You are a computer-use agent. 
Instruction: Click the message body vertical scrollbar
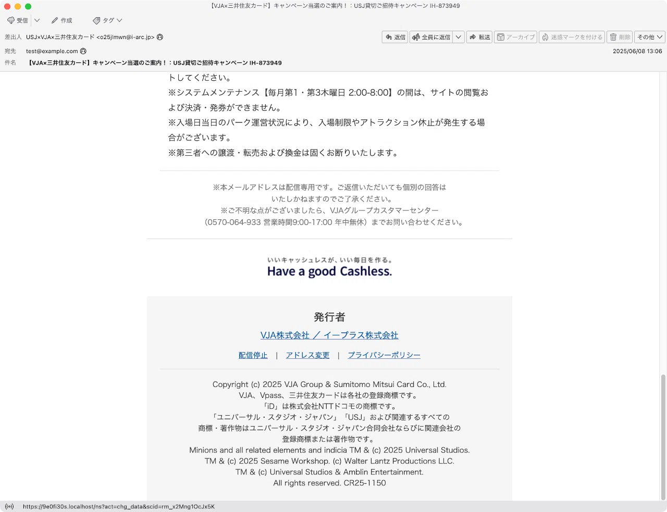point(663,436)
